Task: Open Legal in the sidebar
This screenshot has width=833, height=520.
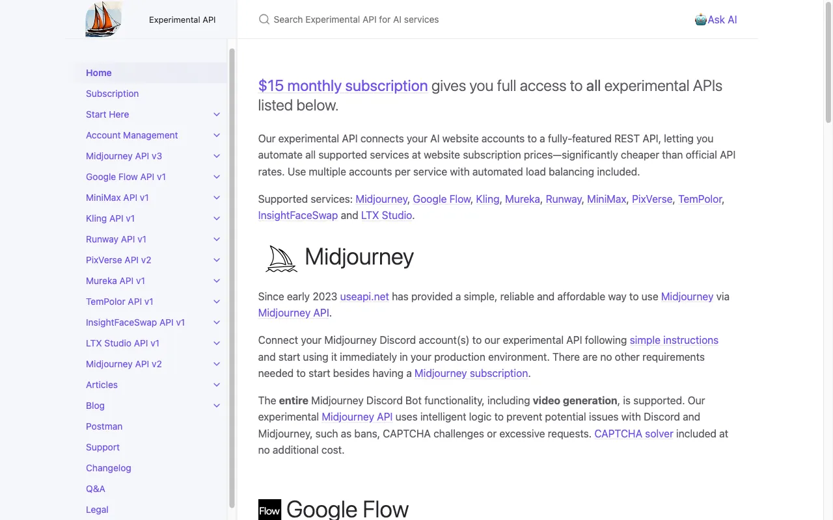Action: pyautogui.click(x=97, y=510)
